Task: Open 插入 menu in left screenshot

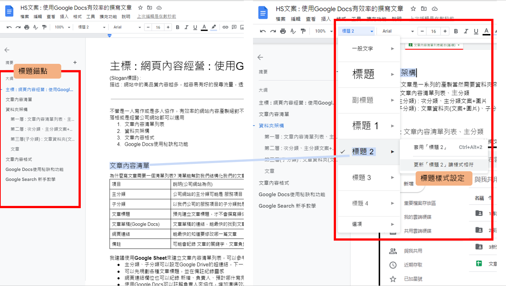Action: 64,17
